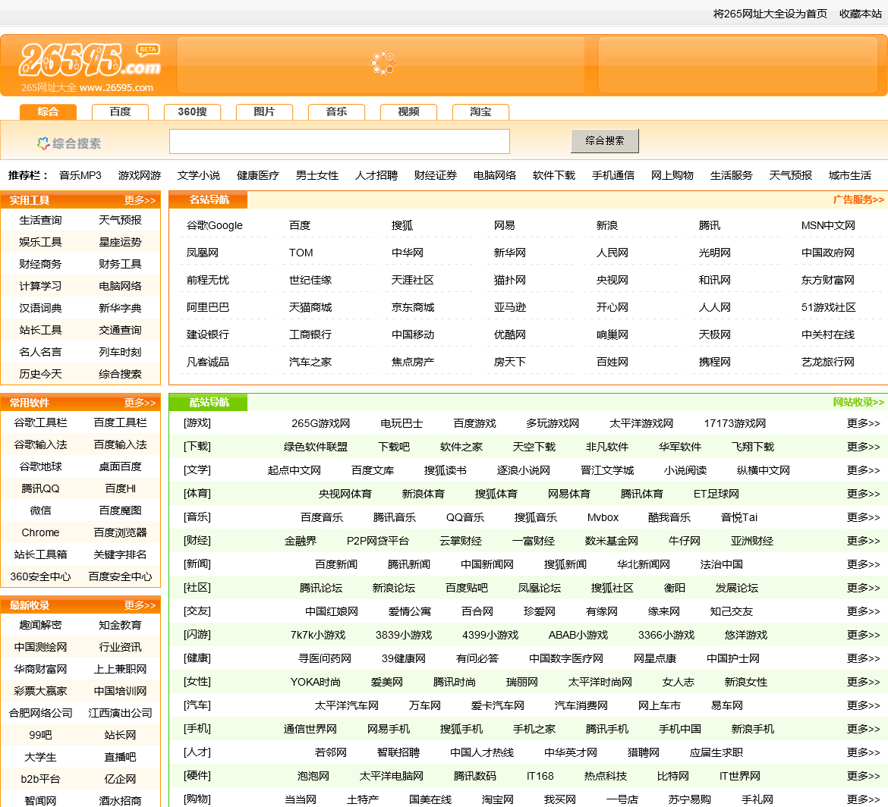The width and height of the screenshot is (888, 807).
Task: Click the 26595.com site logo
Action: pyautogui.click(x=90, y=64)
